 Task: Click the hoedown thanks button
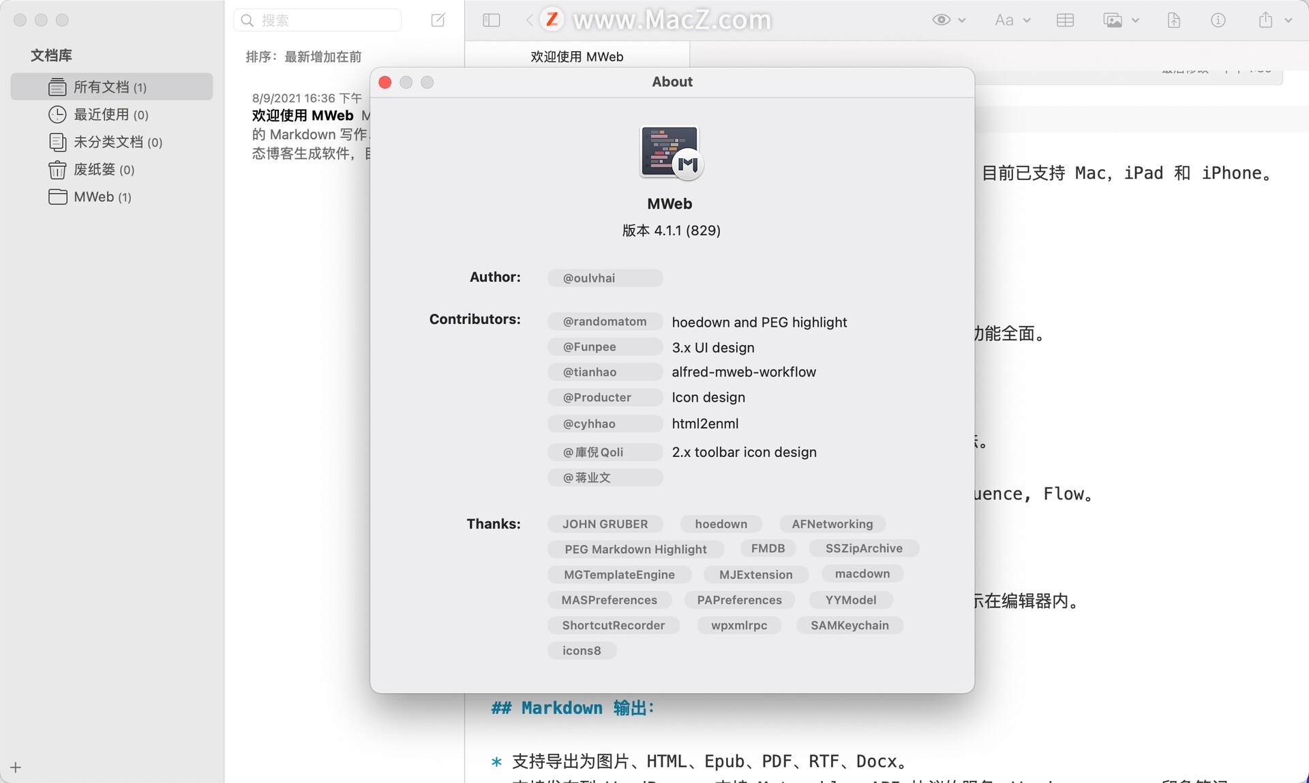[721, 524]
